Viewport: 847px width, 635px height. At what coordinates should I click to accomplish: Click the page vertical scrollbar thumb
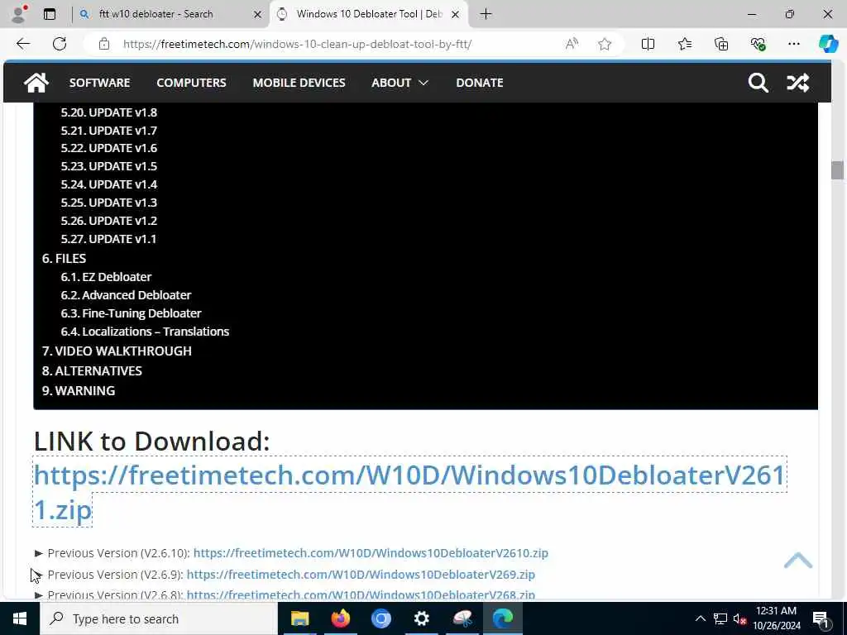click(x=837, y=170)
